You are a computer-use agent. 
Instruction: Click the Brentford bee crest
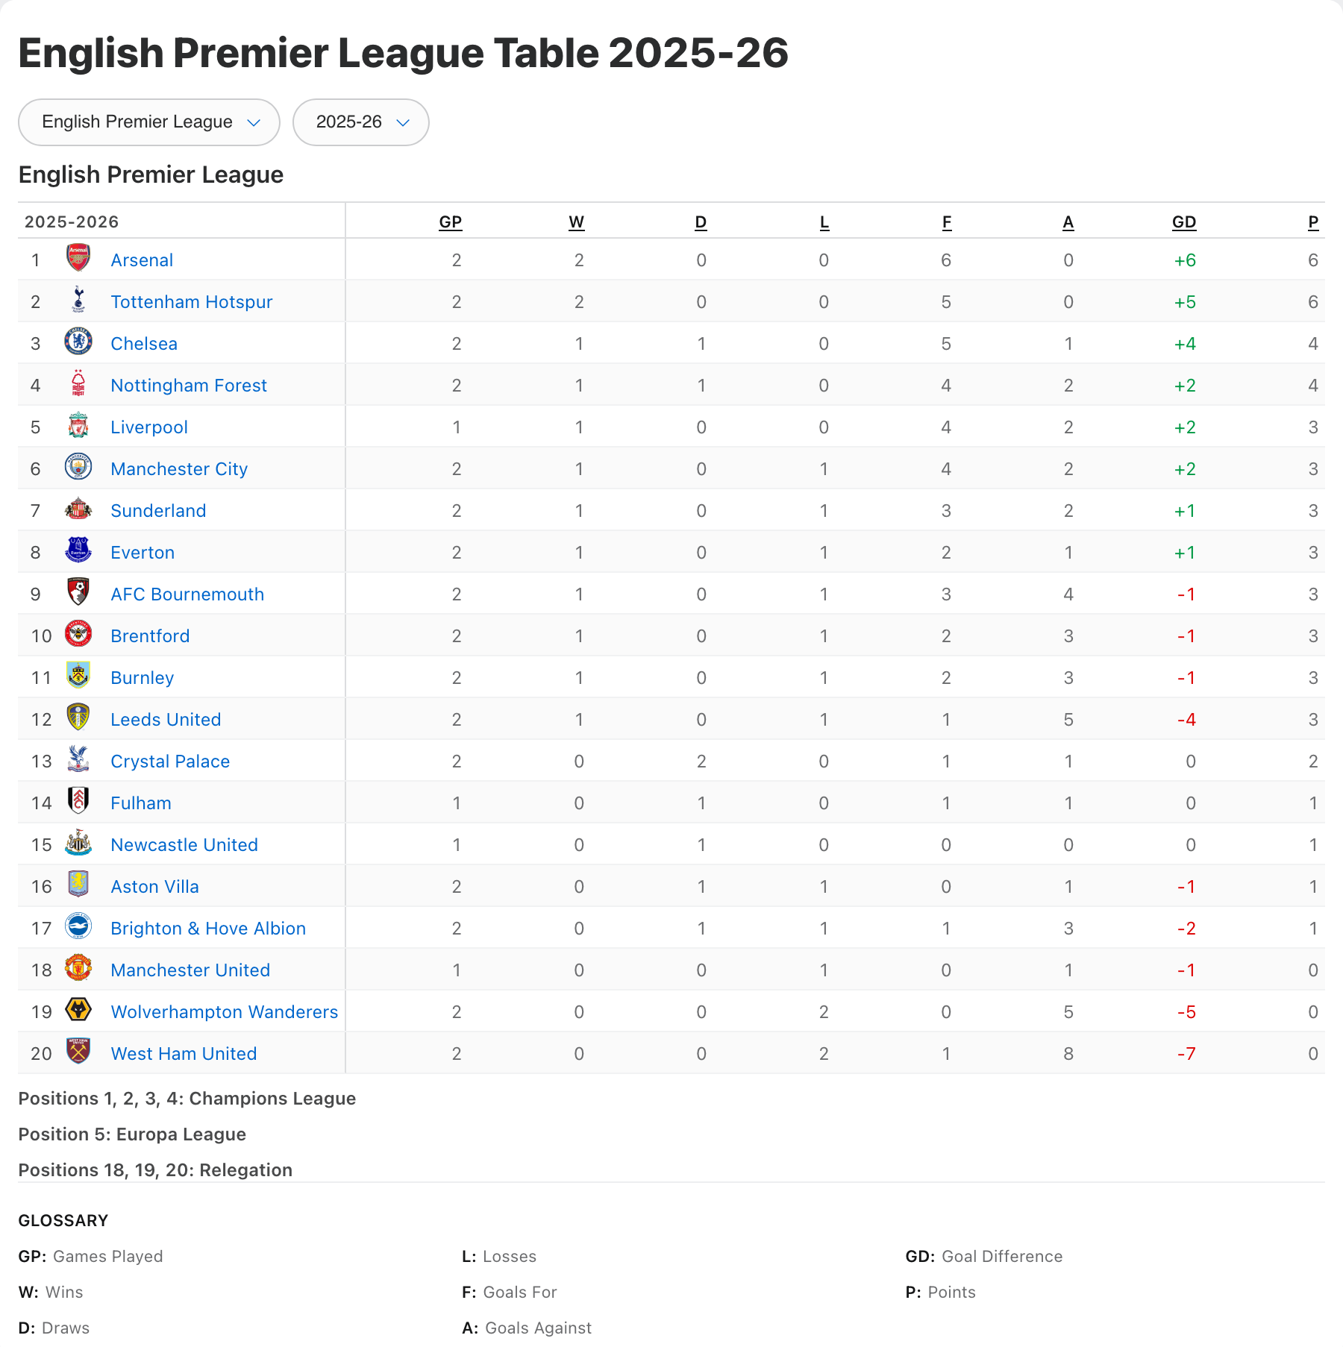click(78, 634)
